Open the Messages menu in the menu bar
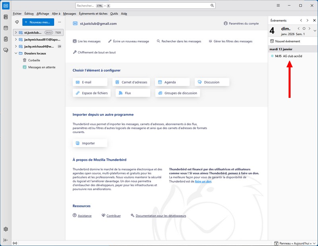 point(70,13)
